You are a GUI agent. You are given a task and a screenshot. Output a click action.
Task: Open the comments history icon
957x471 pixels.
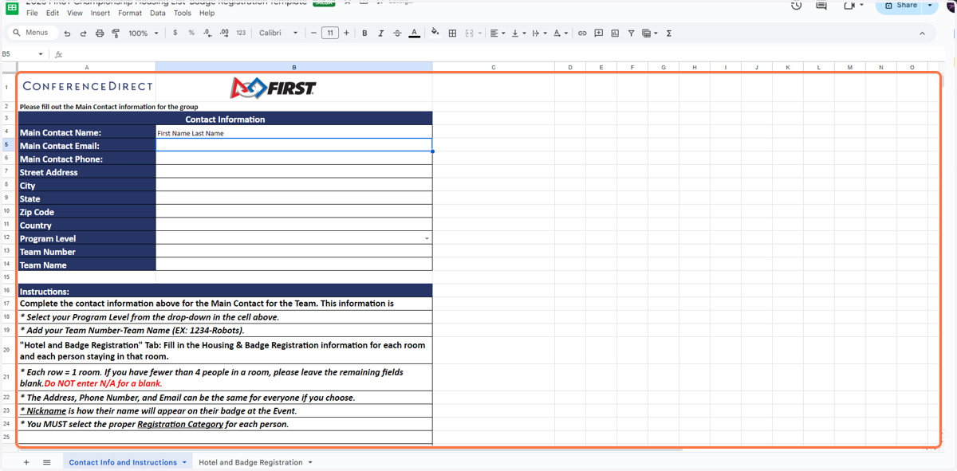click(821, 6)
